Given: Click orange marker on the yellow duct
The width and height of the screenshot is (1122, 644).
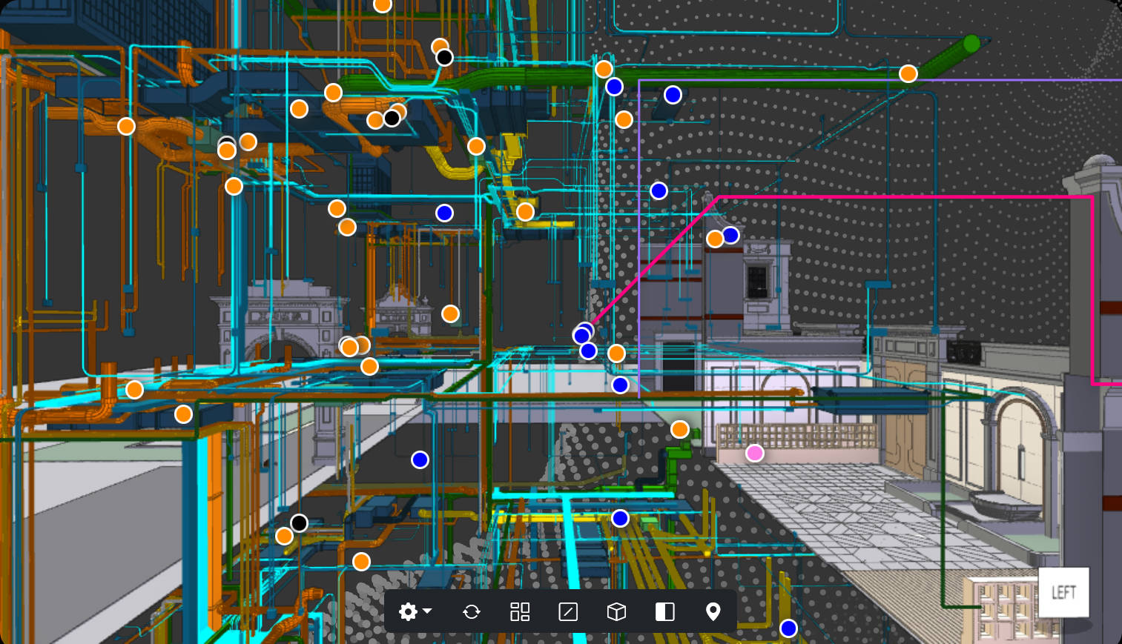Looking at the screenshot, I should pyautogui.click(x=525, y=212).
